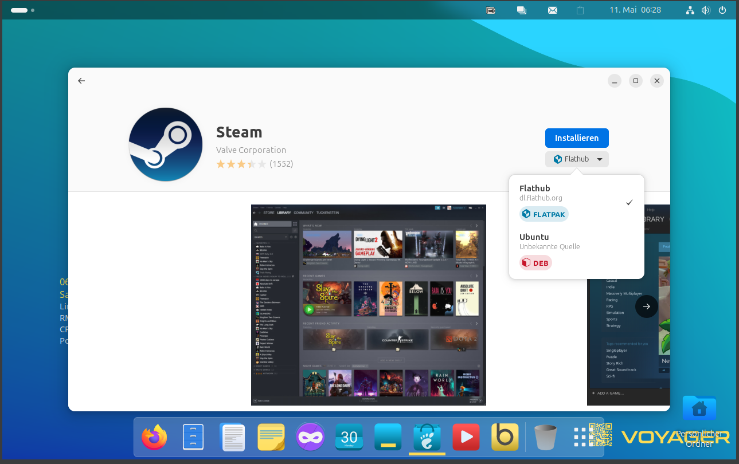Image resolution: width=739 pixels, height=464 pixels.
Task: Open the text editor in dock
Action: [232, 438]
